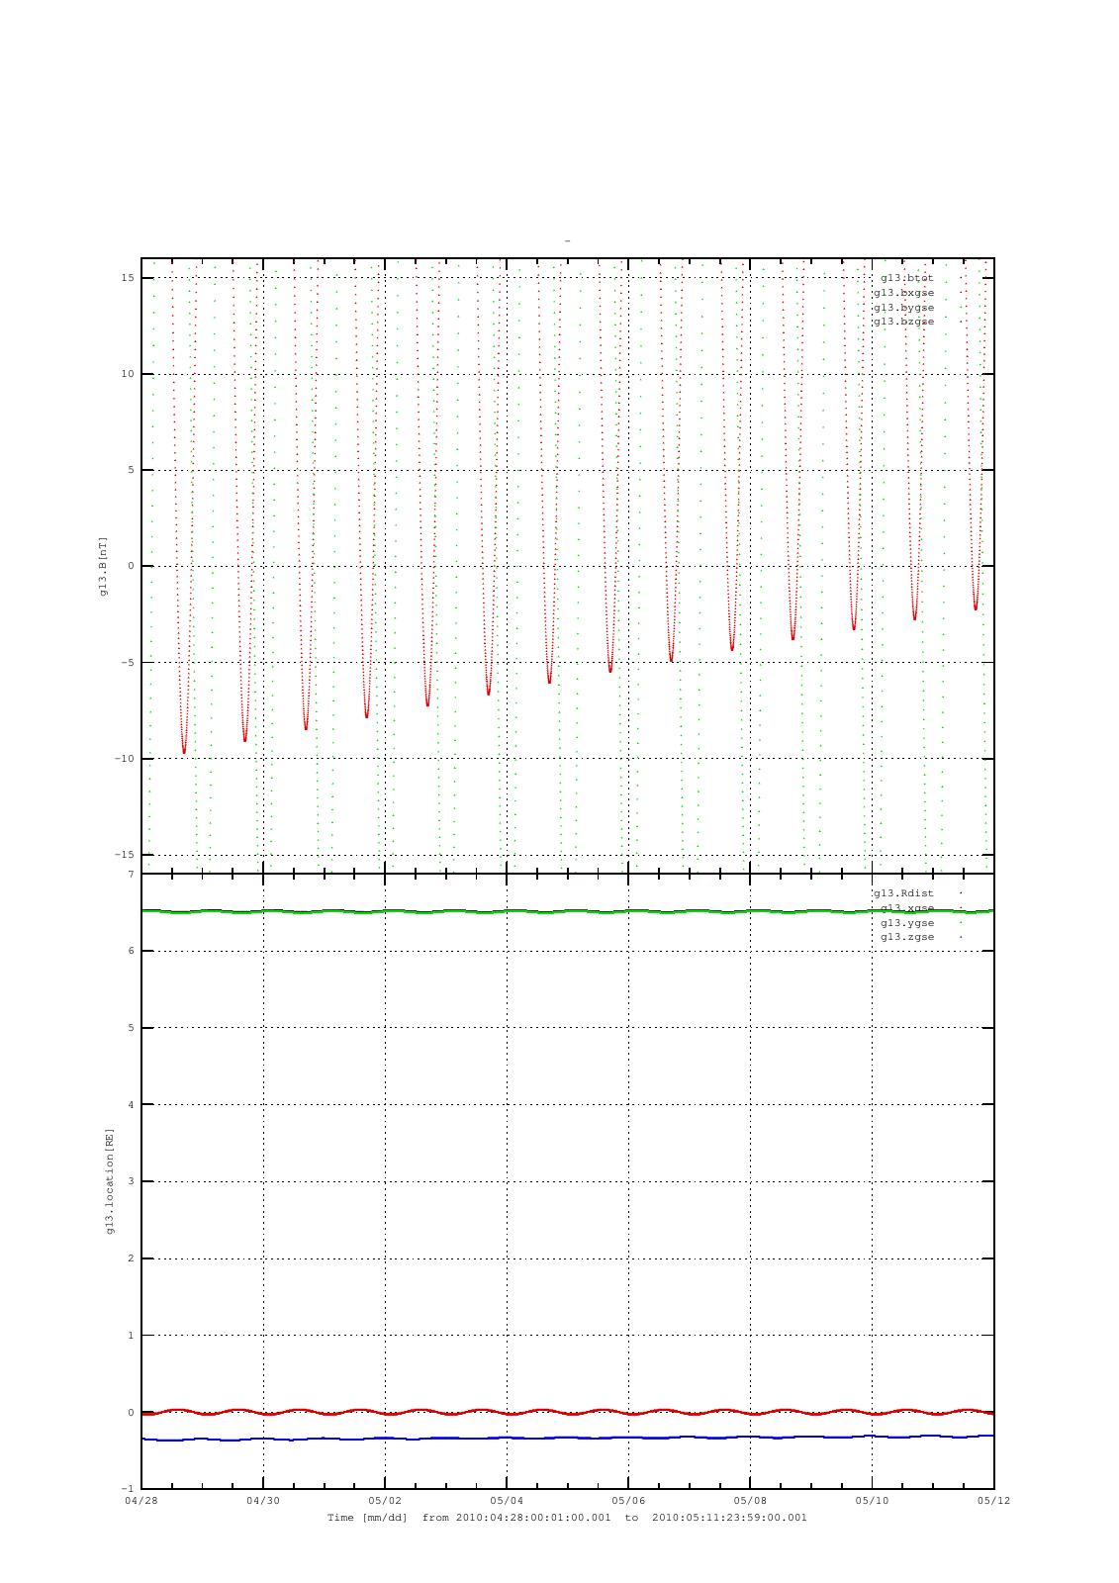Click the g13.bygse legend label
Screen dimensions: 1119x1583
(x=903, y=307)
